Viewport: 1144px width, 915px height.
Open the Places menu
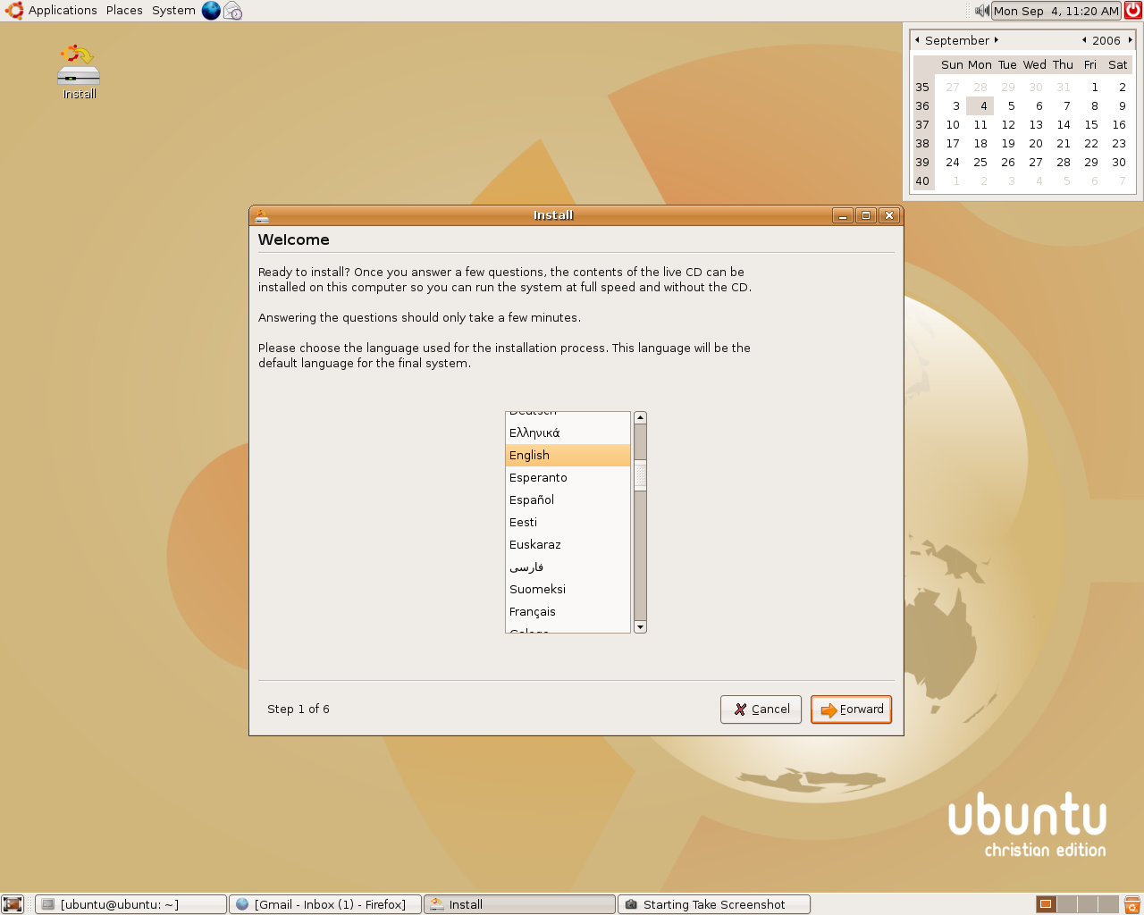click(124, 11)
